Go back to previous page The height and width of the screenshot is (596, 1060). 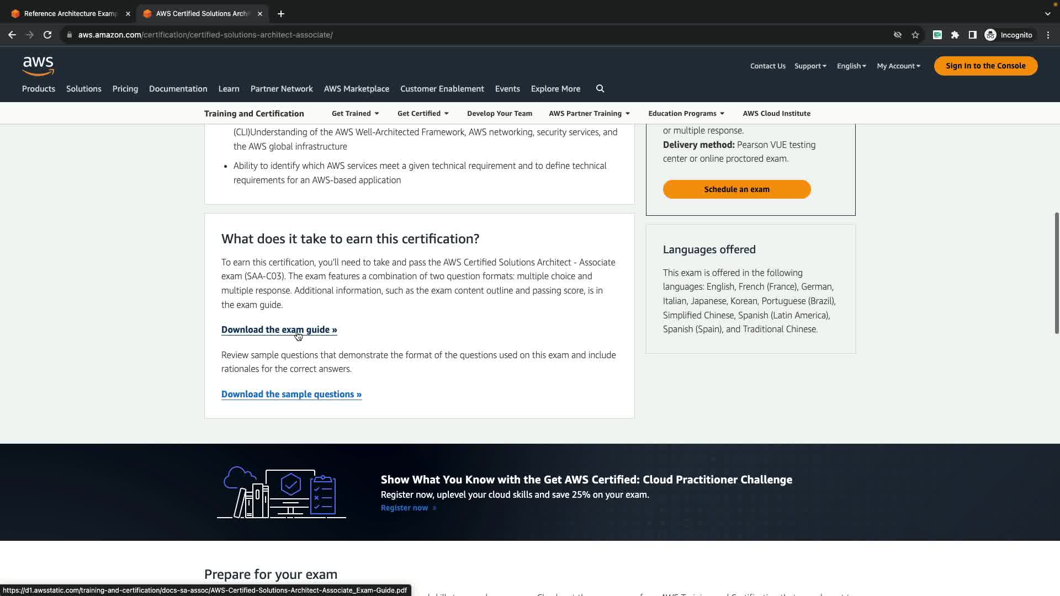[12, 35]
